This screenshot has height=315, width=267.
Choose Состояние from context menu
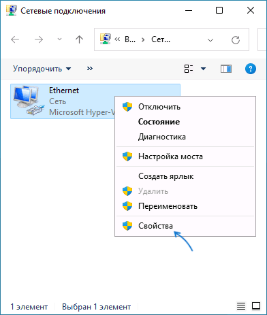tap(186, 122)
